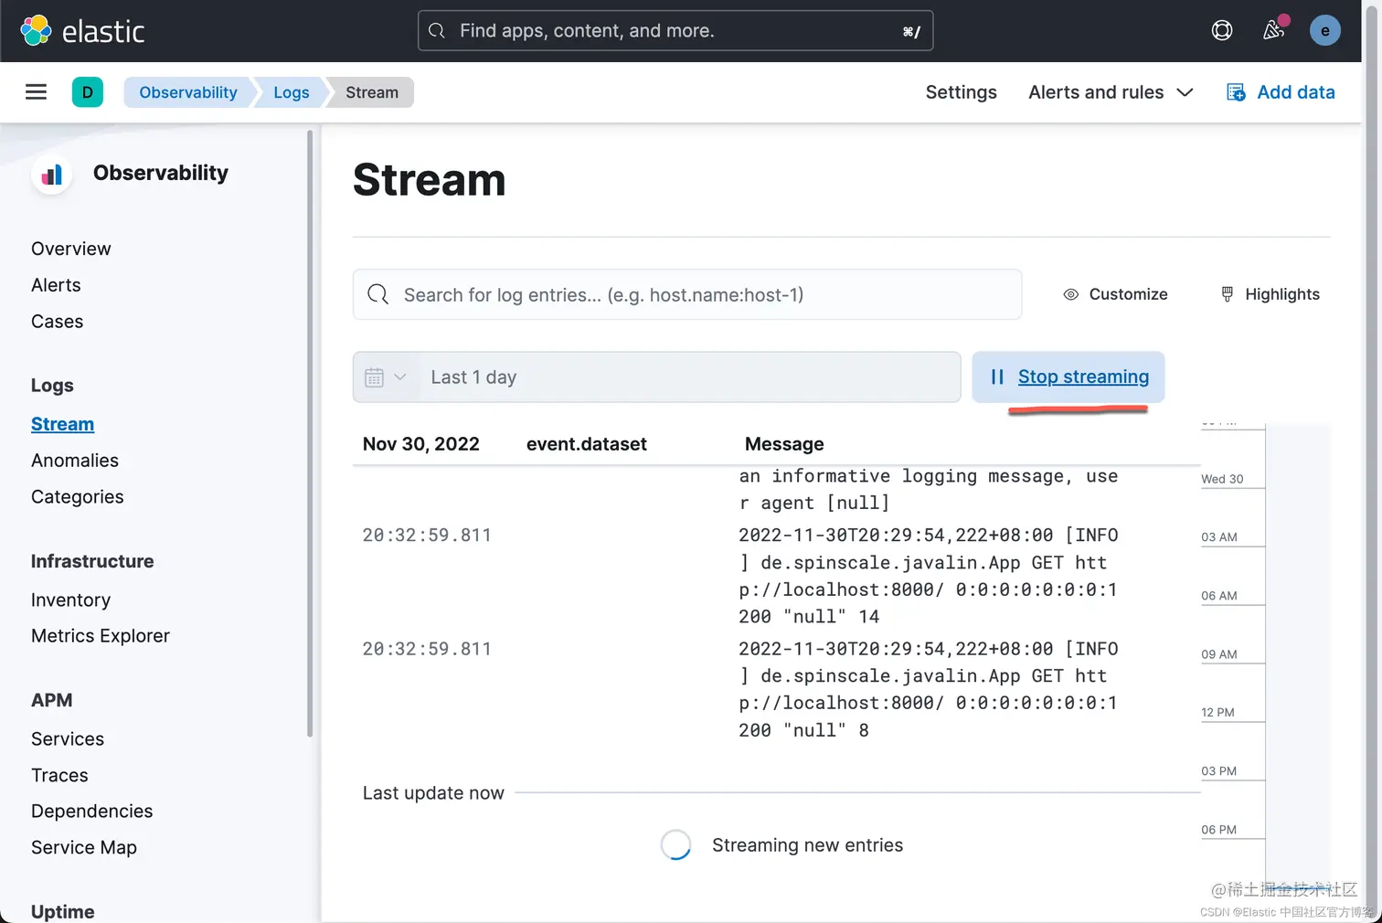1382x923 pixels.
Task: Open Overview in the sidebar
Action: (71, 249)
